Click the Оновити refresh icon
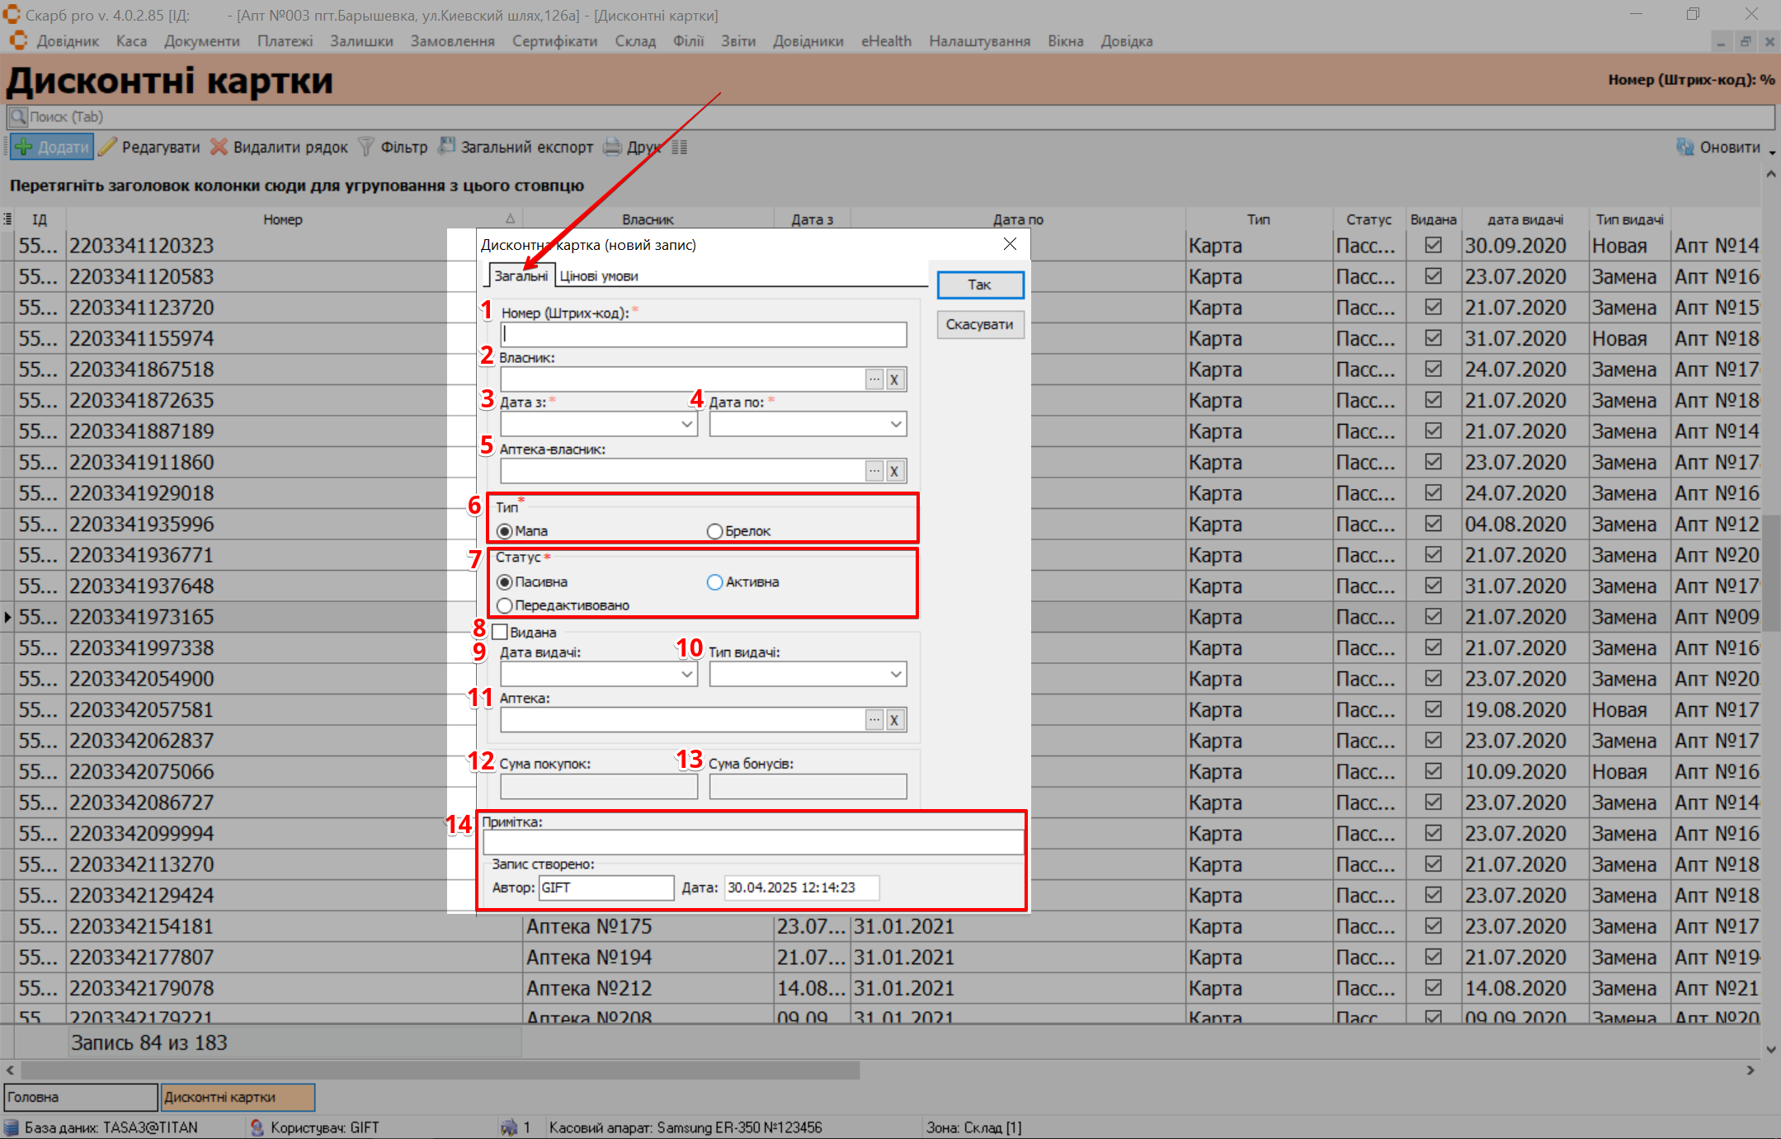 point(1684,148)
